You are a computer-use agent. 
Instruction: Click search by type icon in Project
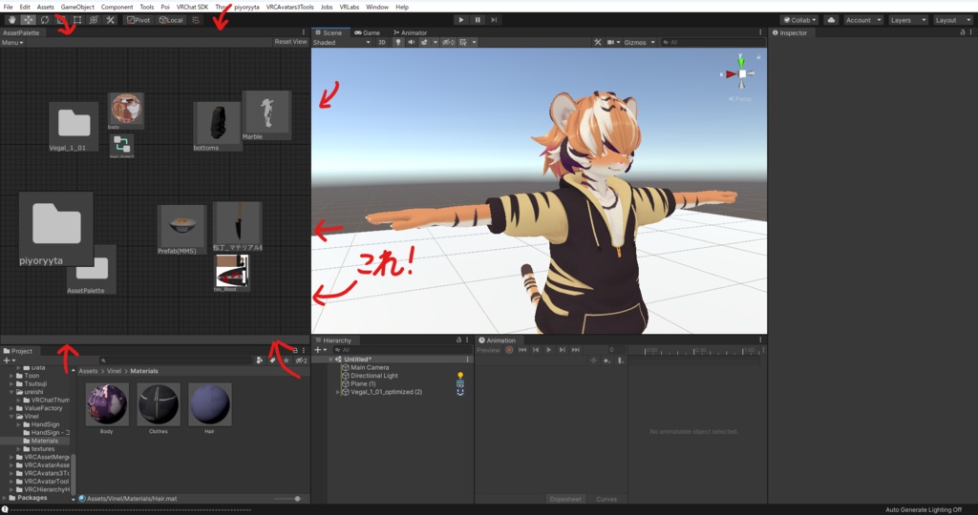[260, 360]
